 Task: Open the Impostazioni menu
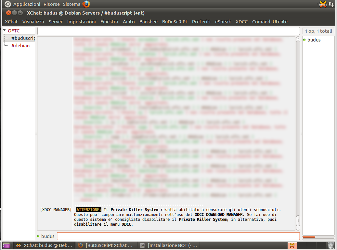(82, 22)
